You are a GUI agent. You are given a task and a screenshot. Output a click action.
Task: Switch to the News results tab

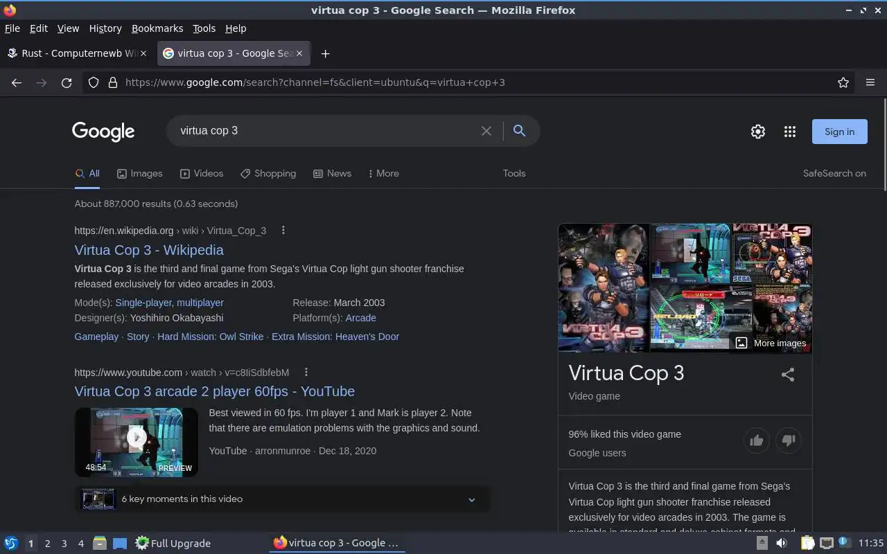tap(332, 173)
